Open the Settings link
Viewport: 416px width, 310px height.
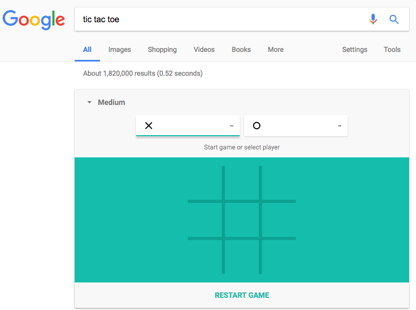(x=355, y=50)
